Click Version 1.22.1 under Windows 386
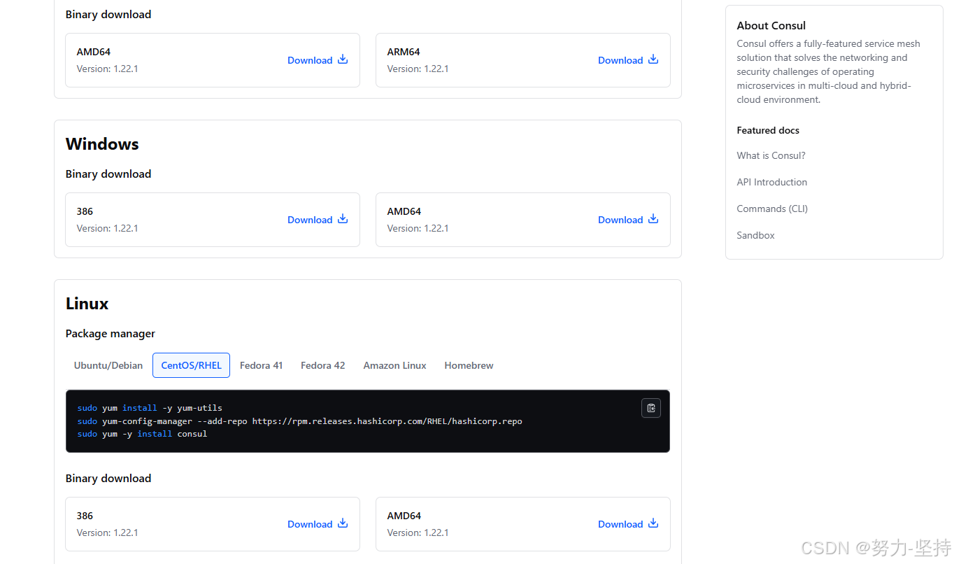The height and width of the screenshot is (564, 954). [107, 228]
